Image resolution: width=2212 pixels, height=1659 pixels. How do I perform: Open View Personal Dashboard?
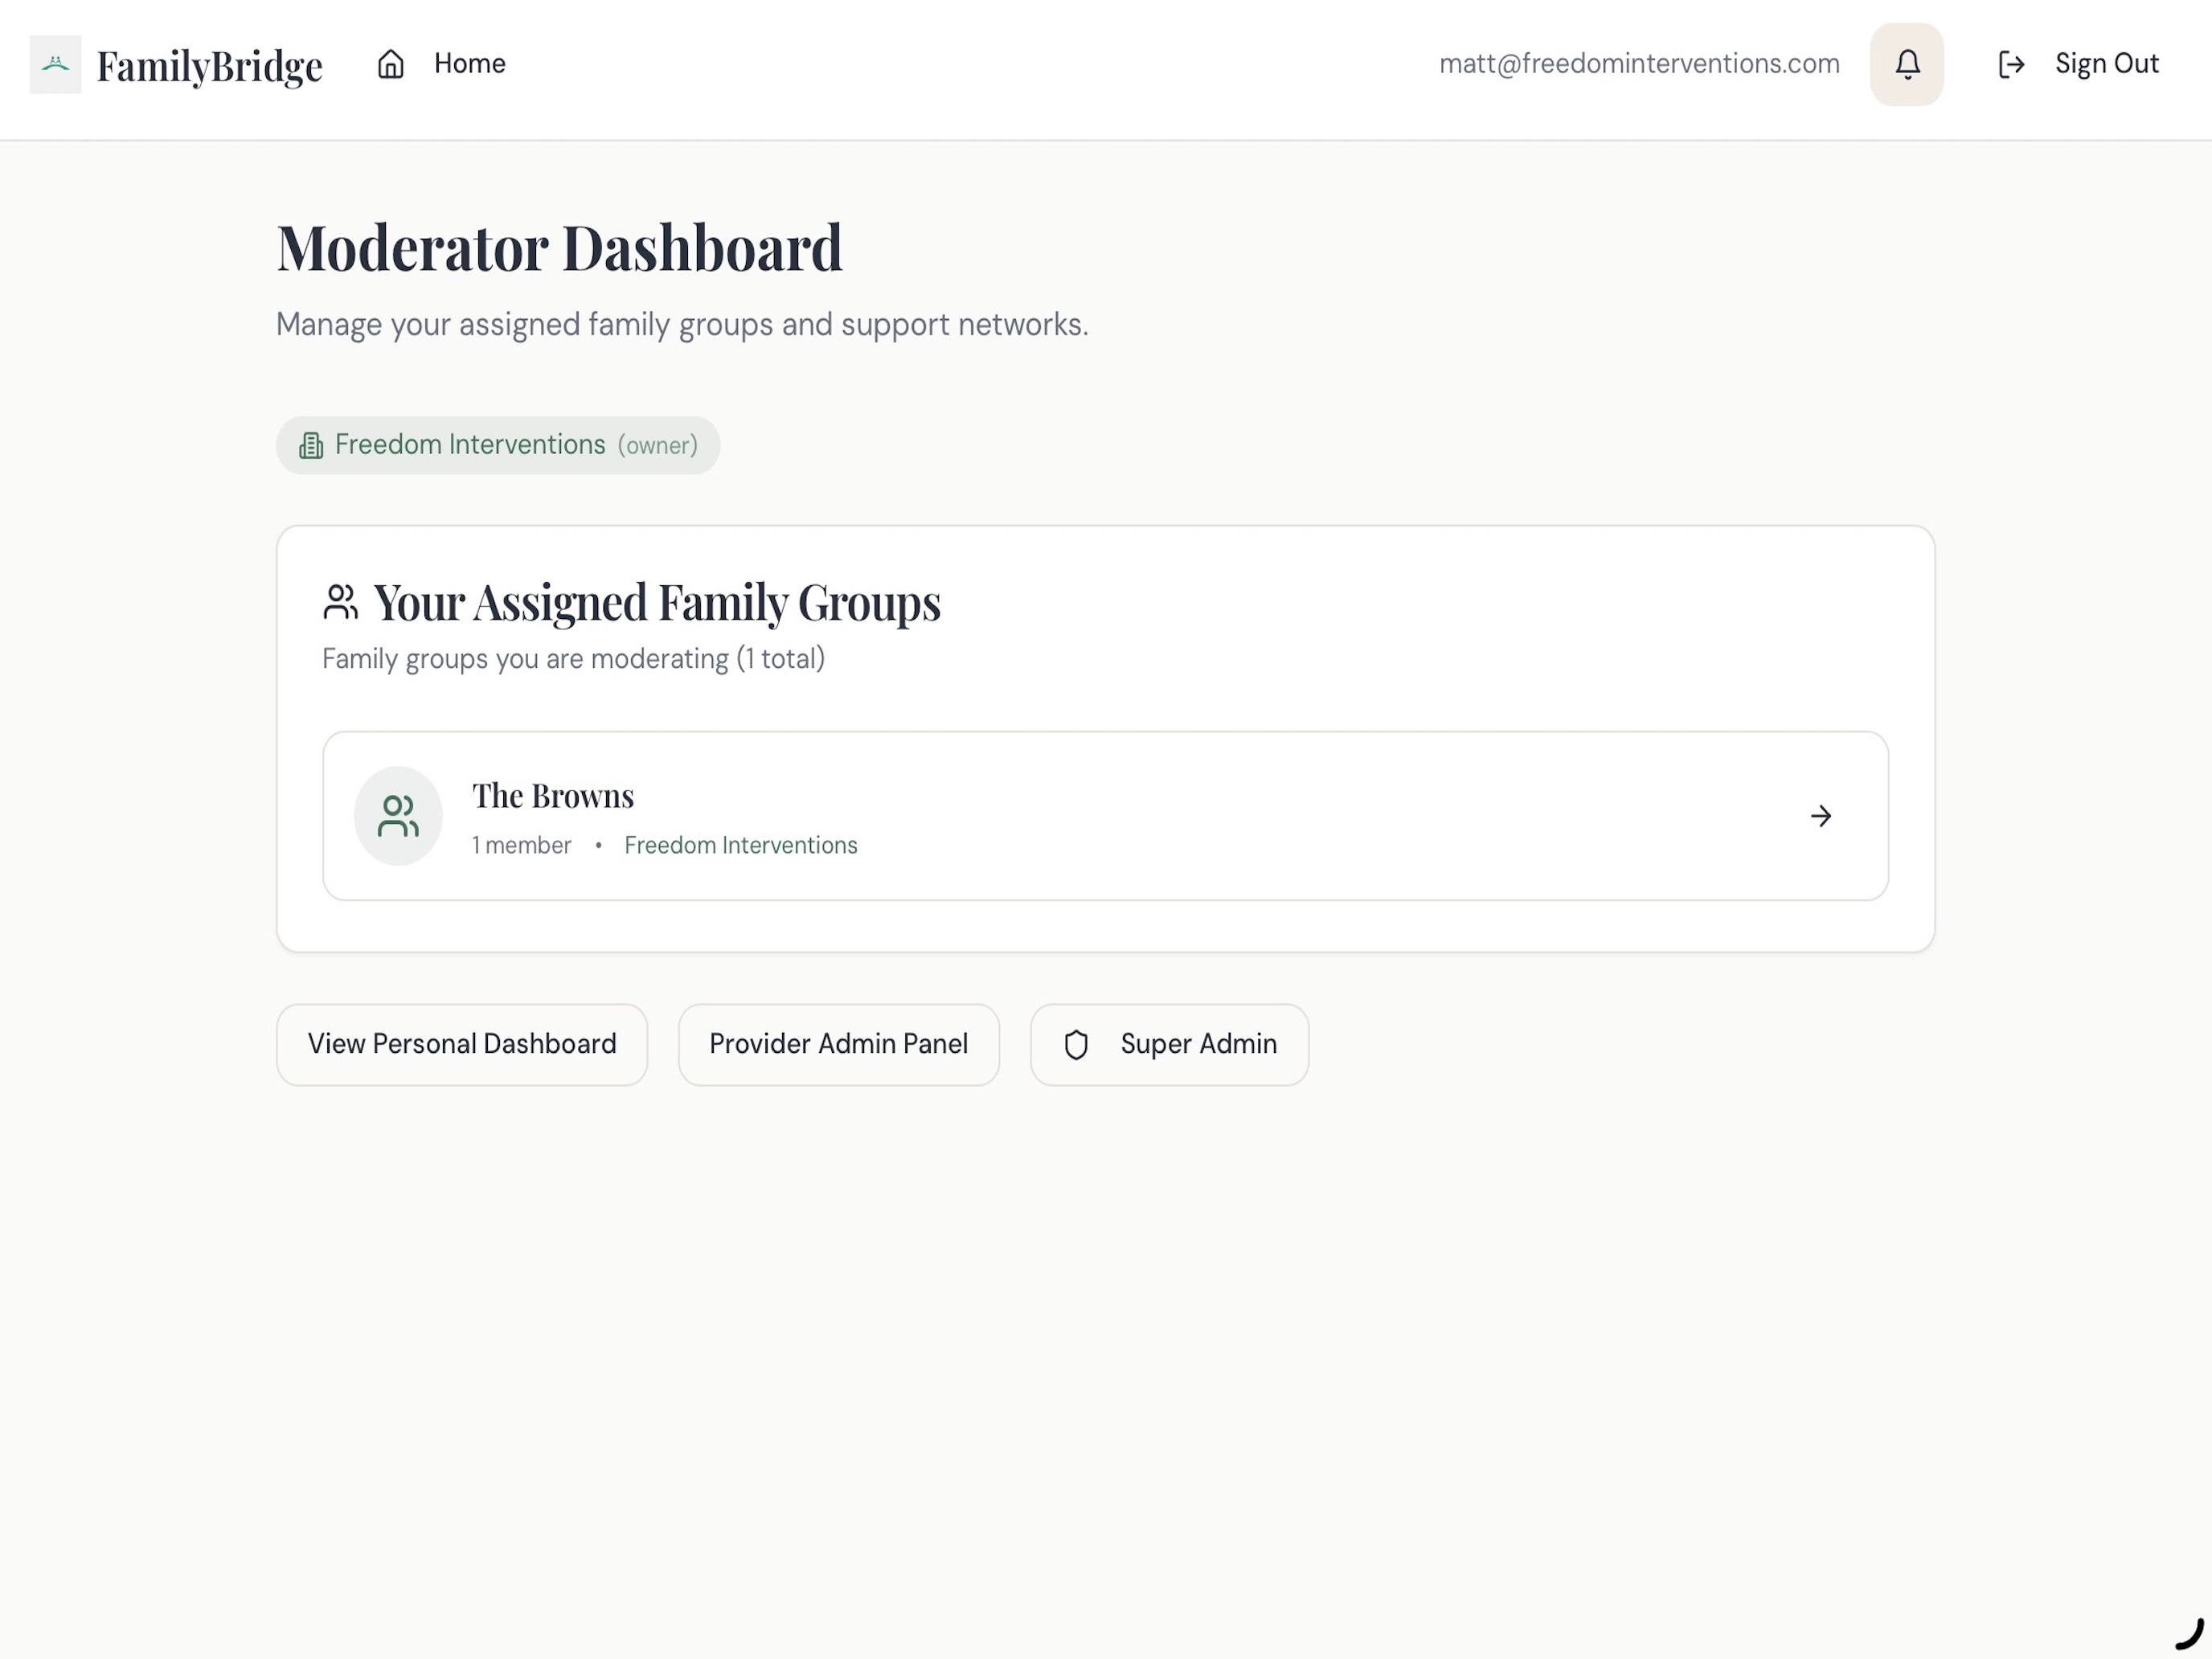tap(462, 1045)
